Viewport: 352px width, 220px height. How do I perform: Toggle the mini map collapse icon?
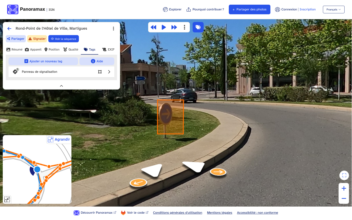tap(7, 199)
